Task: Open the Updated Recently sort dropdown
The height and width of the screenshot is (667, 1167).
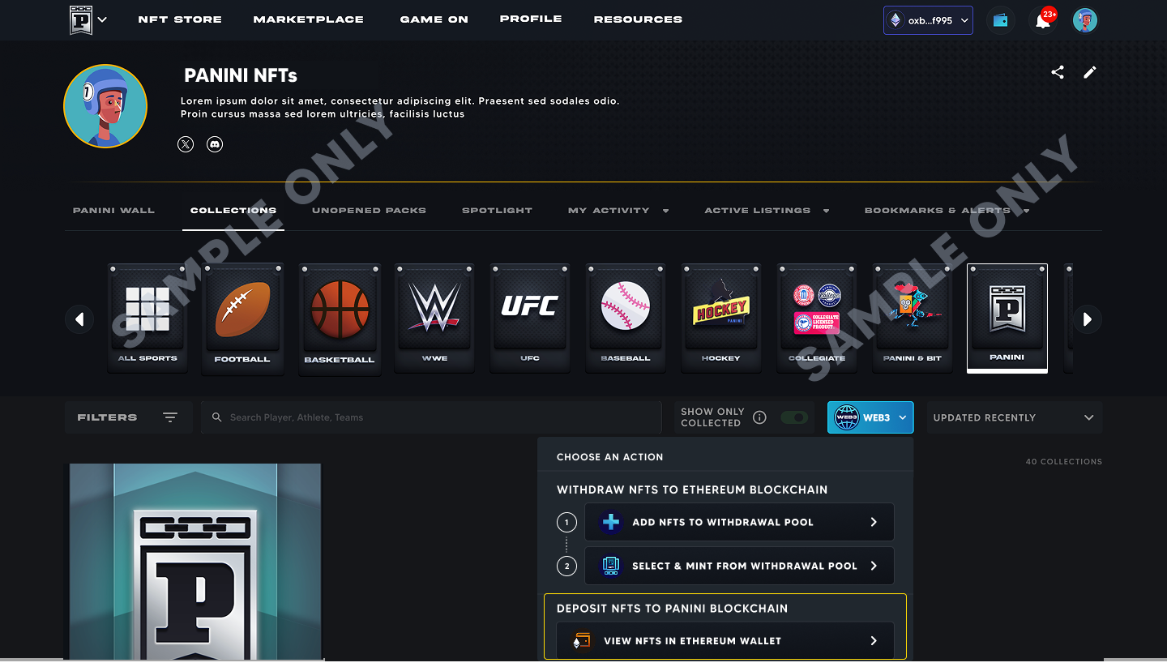Action: click(1015, 417)
